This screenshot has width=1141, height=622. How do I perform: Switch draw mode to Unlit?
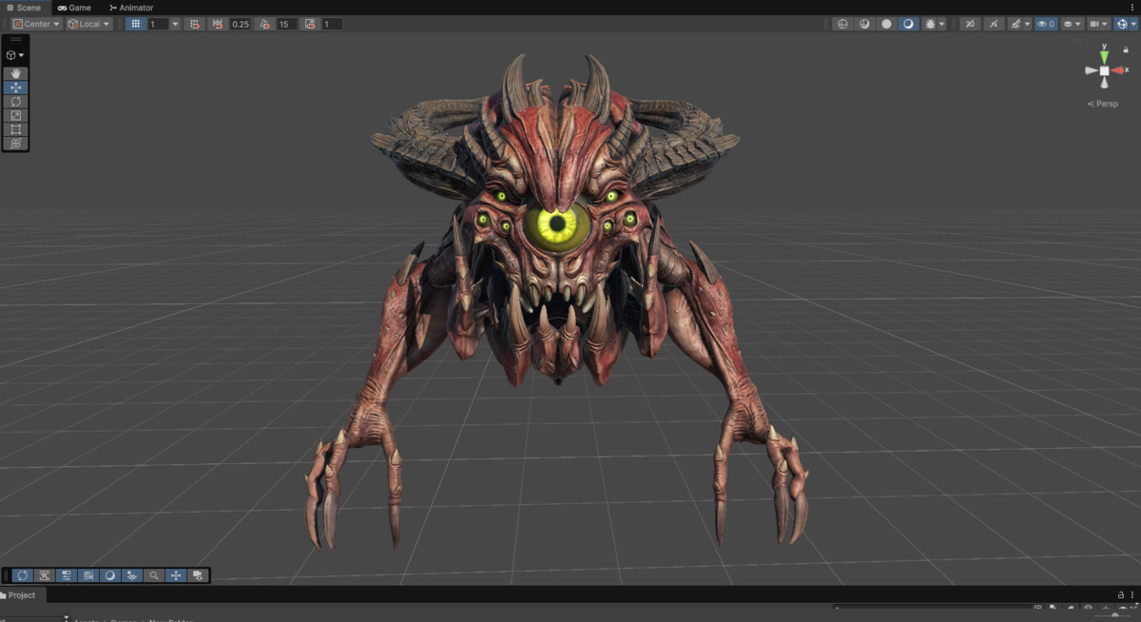[887, 24]
